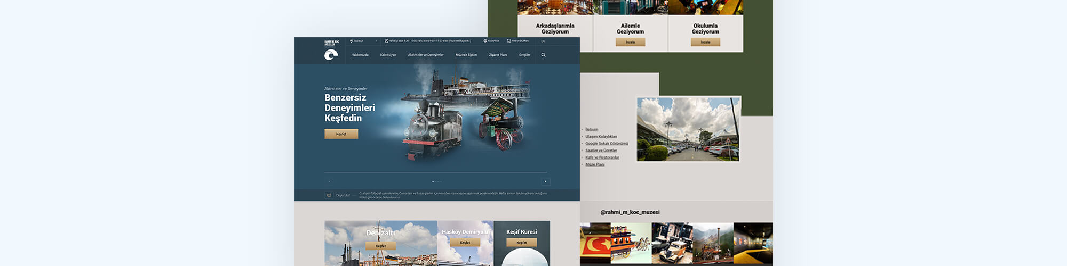Switch language with the EN link

[x=543, y=41]
